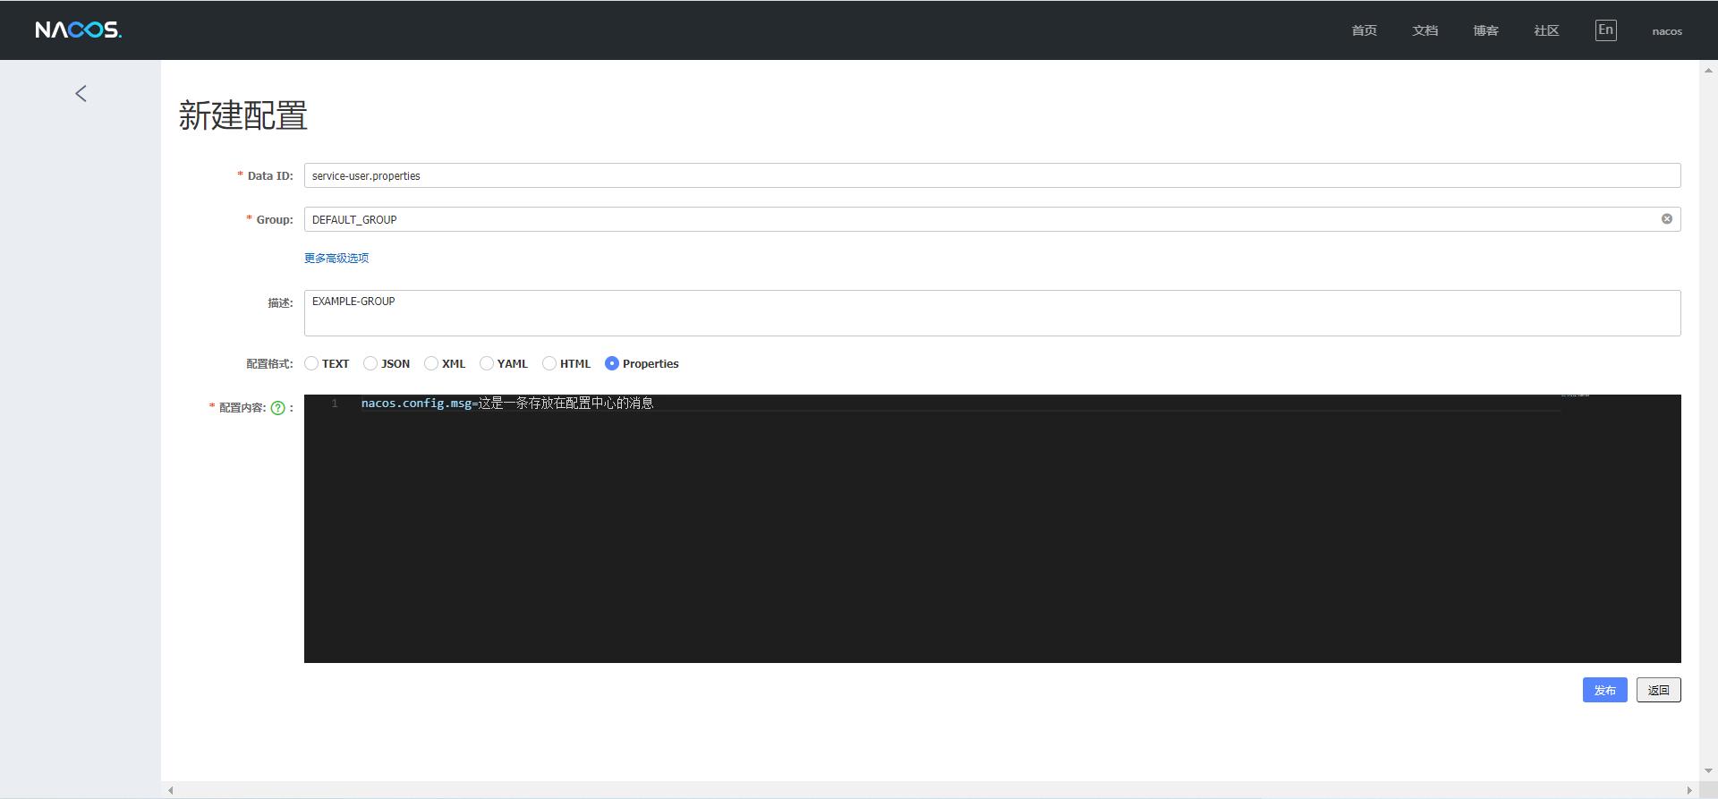Image resolution: width=1718 pixels, height=799 pixels.
Task: Click the horizontal scrollbar left arrow
Action: [171, 790]
